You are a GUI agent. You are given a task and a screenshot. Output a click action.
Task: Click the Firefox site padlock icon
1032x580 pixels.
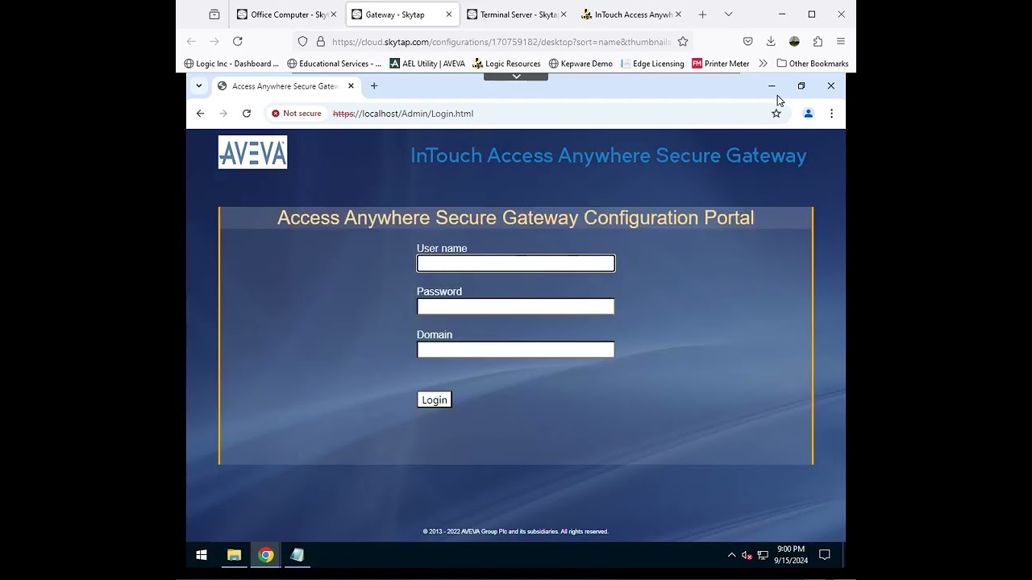tap(320, 42)
